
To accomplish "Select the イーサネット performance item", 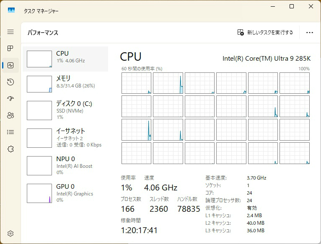I will [x=65, y=138].
